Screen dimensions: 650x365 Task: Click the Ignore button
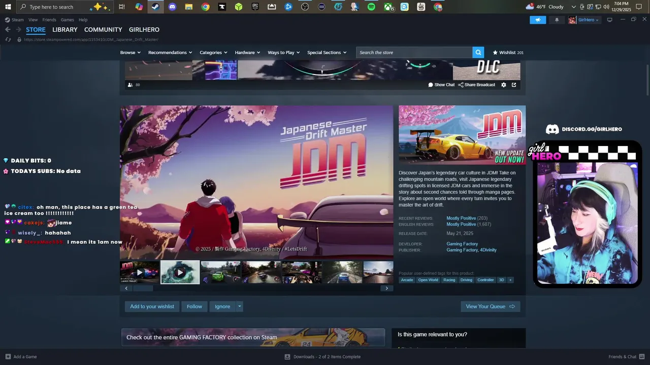coord(222,306)
